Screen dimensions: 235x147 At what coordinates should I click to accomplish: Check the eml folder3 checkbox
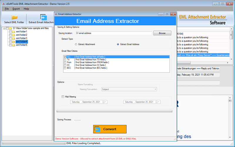(x=10, y=38)
